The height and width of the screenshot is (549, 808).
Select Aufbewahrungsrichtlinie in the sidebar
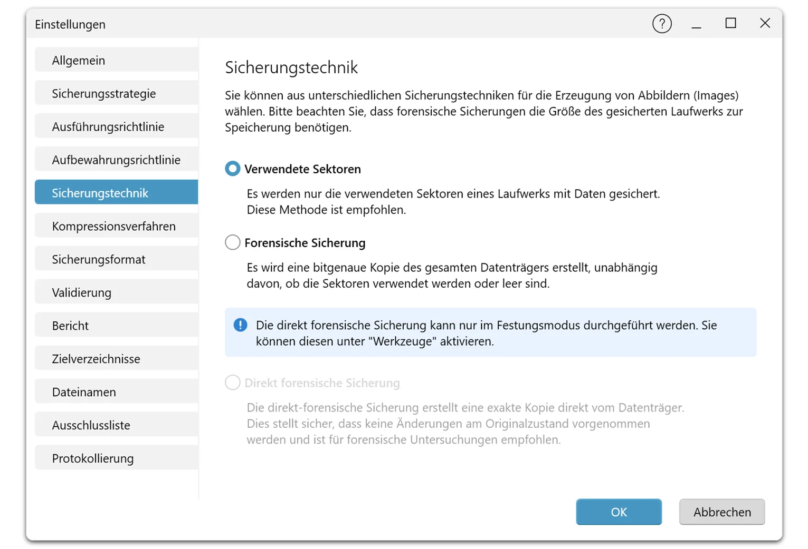coord(116,159)
